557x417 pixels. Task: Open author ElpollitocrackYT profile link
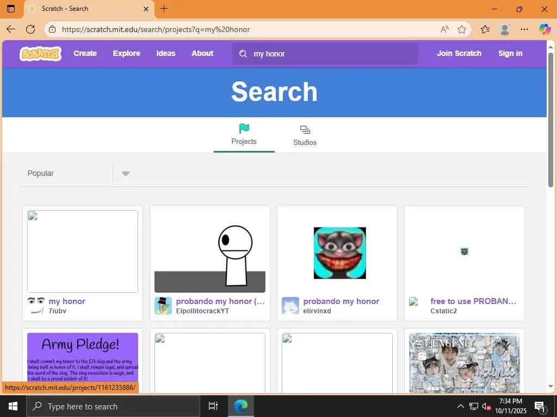point(202,311)
